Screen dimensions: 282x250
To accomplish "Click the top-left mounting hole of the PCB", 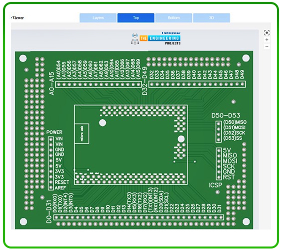I will pos(23,57).
